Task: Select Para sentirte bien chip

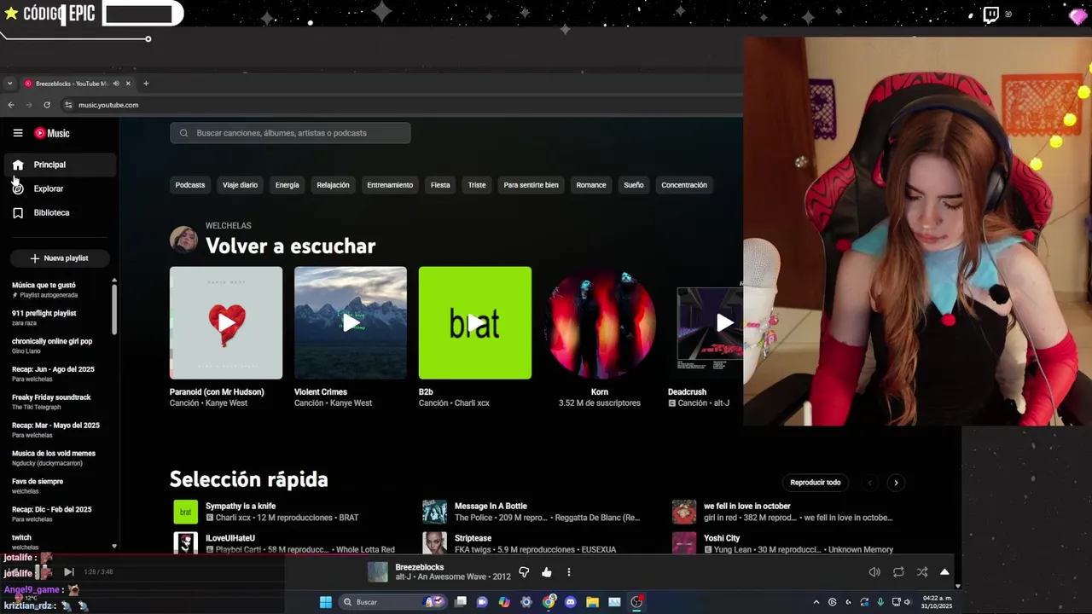Action: click(531, 185)
